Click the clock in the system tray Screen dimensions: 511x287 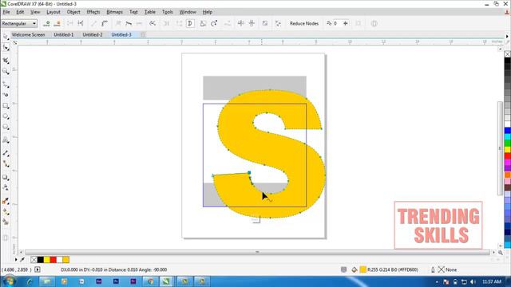pos(492,281)
